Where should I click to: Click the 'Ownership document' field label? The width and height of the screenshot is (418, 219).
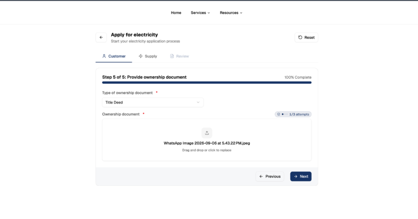click(x=121, y=114)
